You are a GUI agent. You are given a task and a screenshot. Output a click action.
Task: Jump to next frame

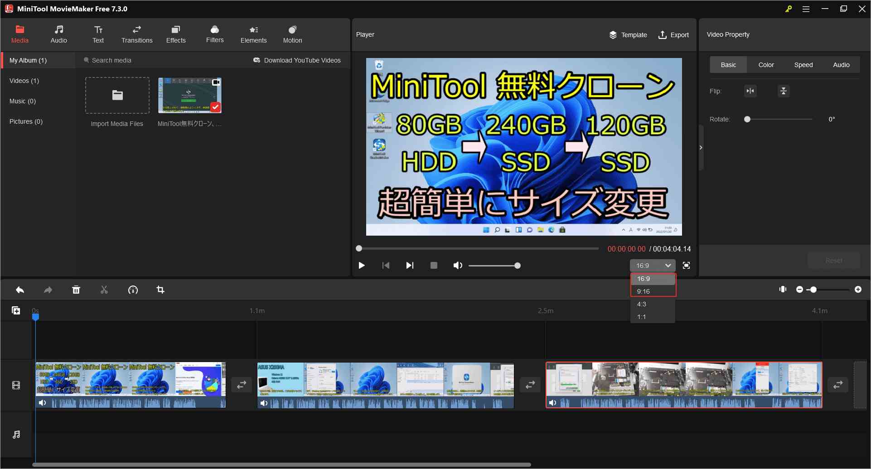click(410, 266)
